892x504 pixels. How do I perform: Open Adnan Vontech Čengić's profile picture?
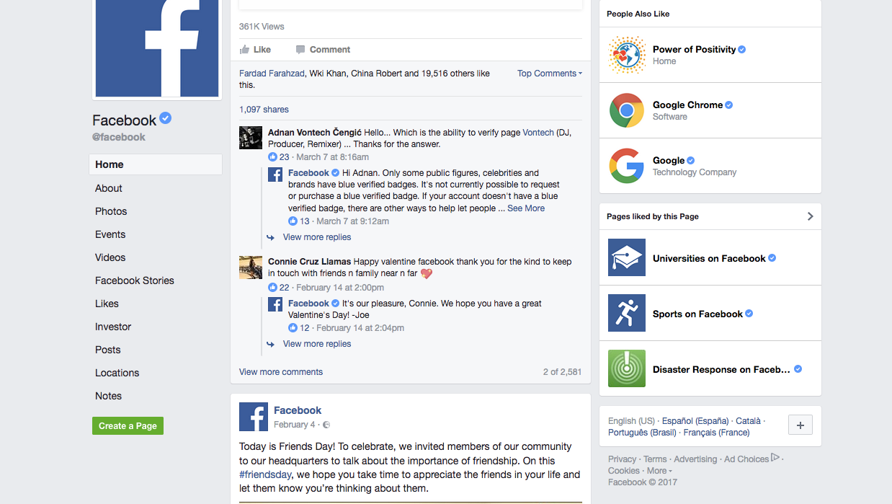click(251, 138)
